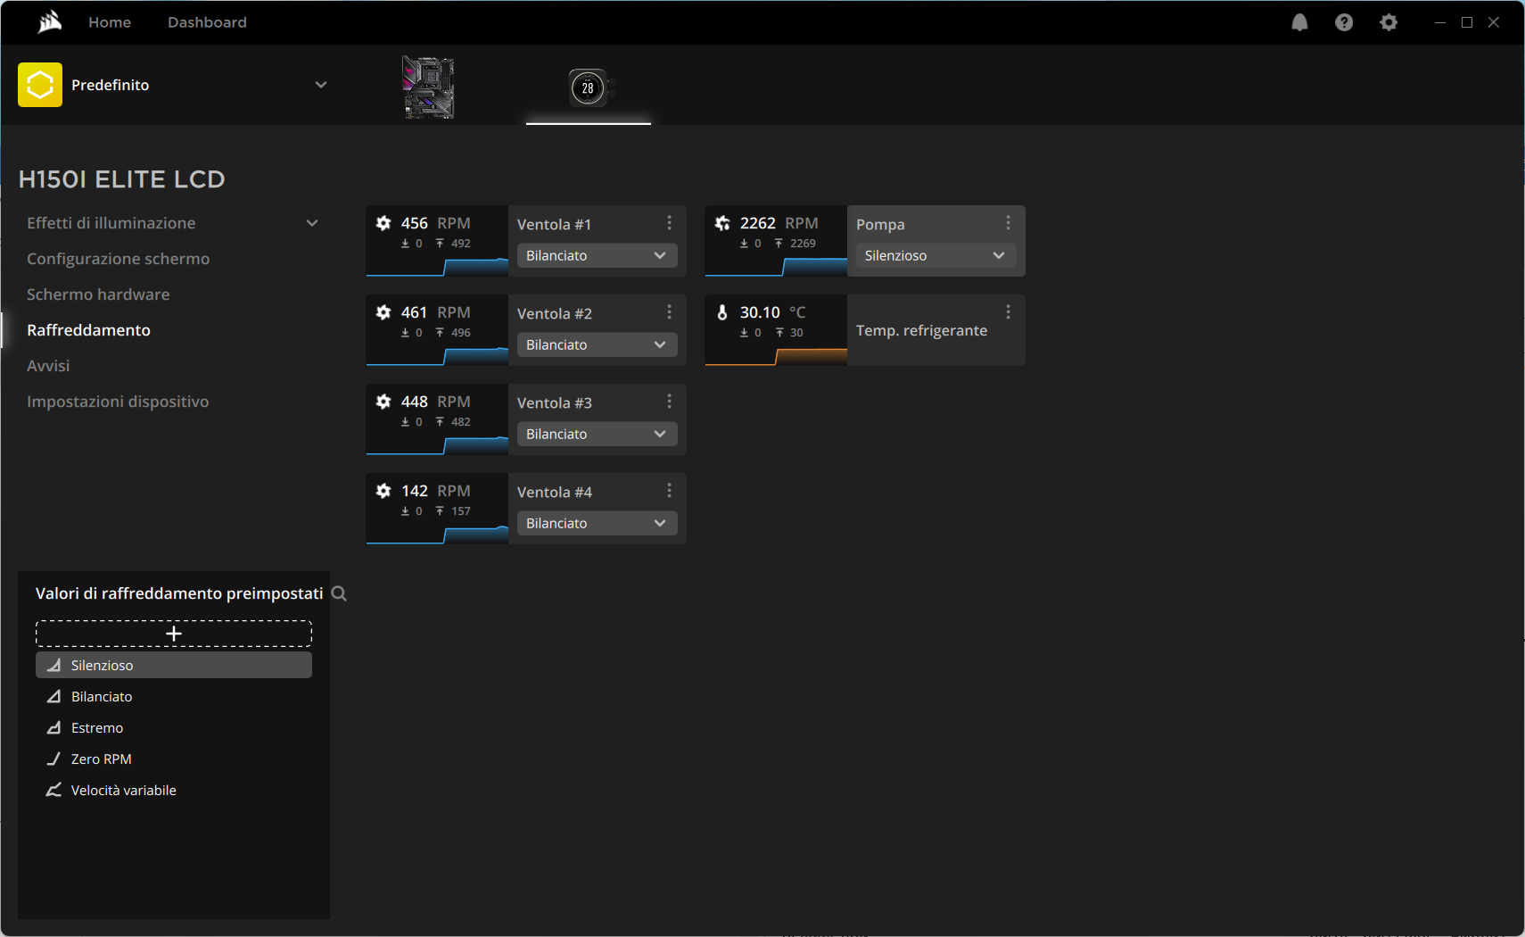Select the motherboard device thumbnail

[428, 87]
